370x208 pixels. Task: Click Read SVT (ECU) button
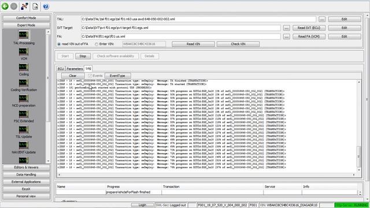309,28
